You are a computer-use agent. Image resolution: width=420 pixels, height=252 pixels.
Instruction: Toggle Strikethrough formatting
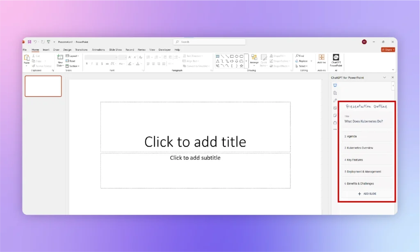click(x=107, y=64)
